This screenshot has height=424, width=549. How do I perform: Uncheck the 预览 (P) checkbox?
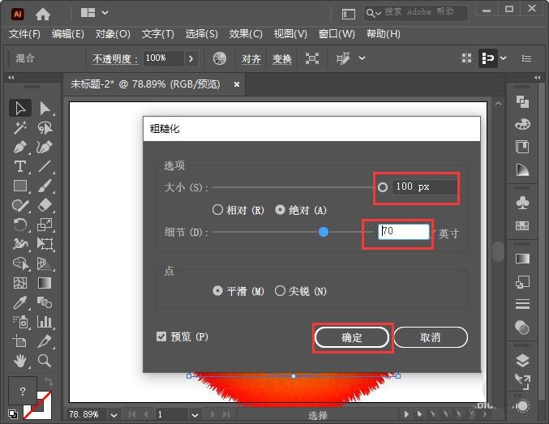pyautogui.click(x=161, y=336)
